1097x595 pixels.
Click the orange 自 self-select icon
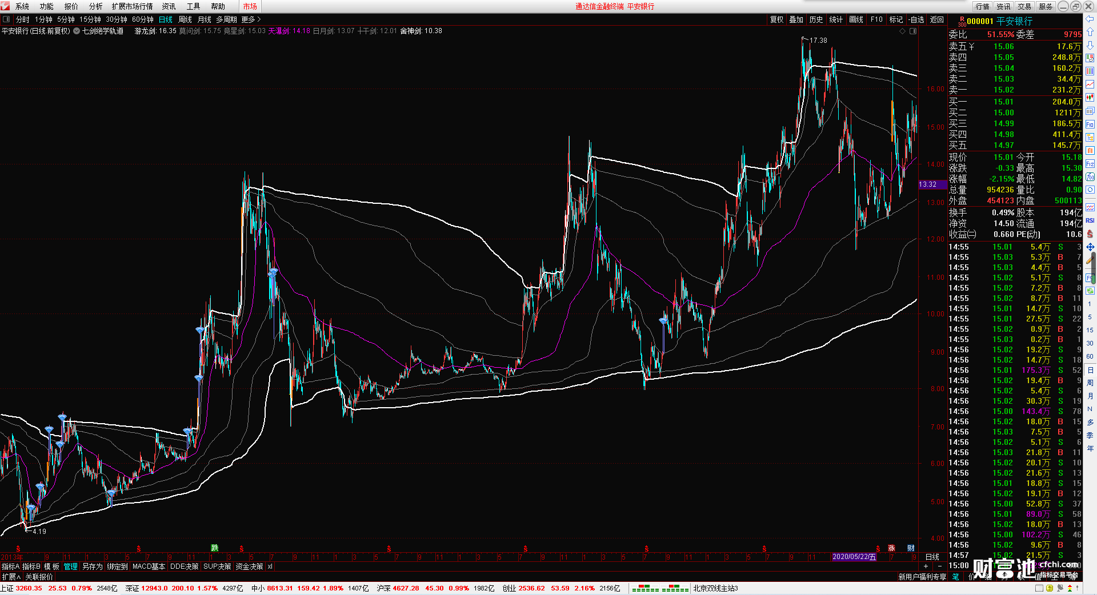tap(1090, 150)
